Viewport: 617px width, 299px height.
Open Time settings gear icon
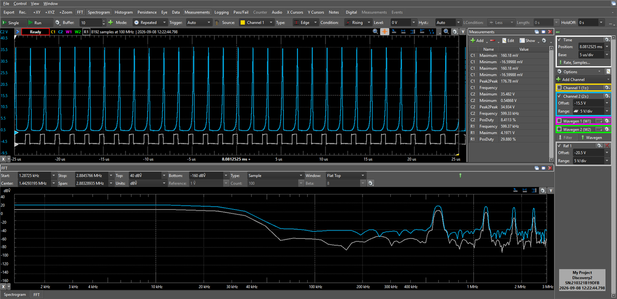[607, 40]
